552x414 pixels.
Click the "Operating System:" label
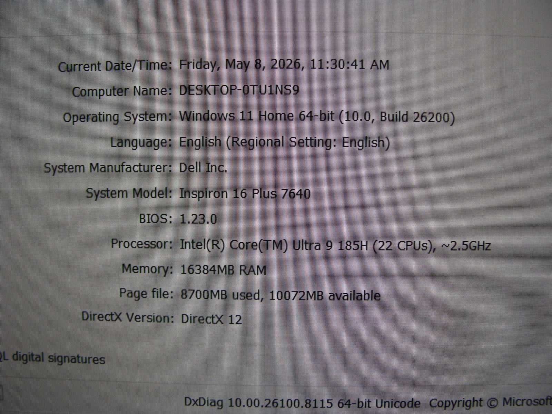pos(117,117)
